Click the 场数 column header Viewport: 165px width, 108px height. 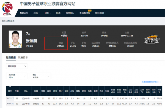43,91
